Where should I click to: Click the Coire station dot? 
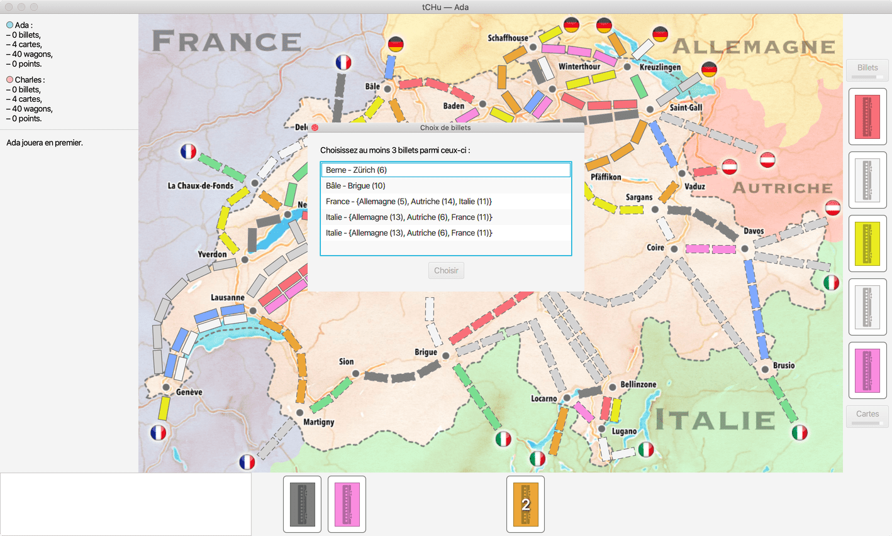pyautogui.click(x=674, y=249)
